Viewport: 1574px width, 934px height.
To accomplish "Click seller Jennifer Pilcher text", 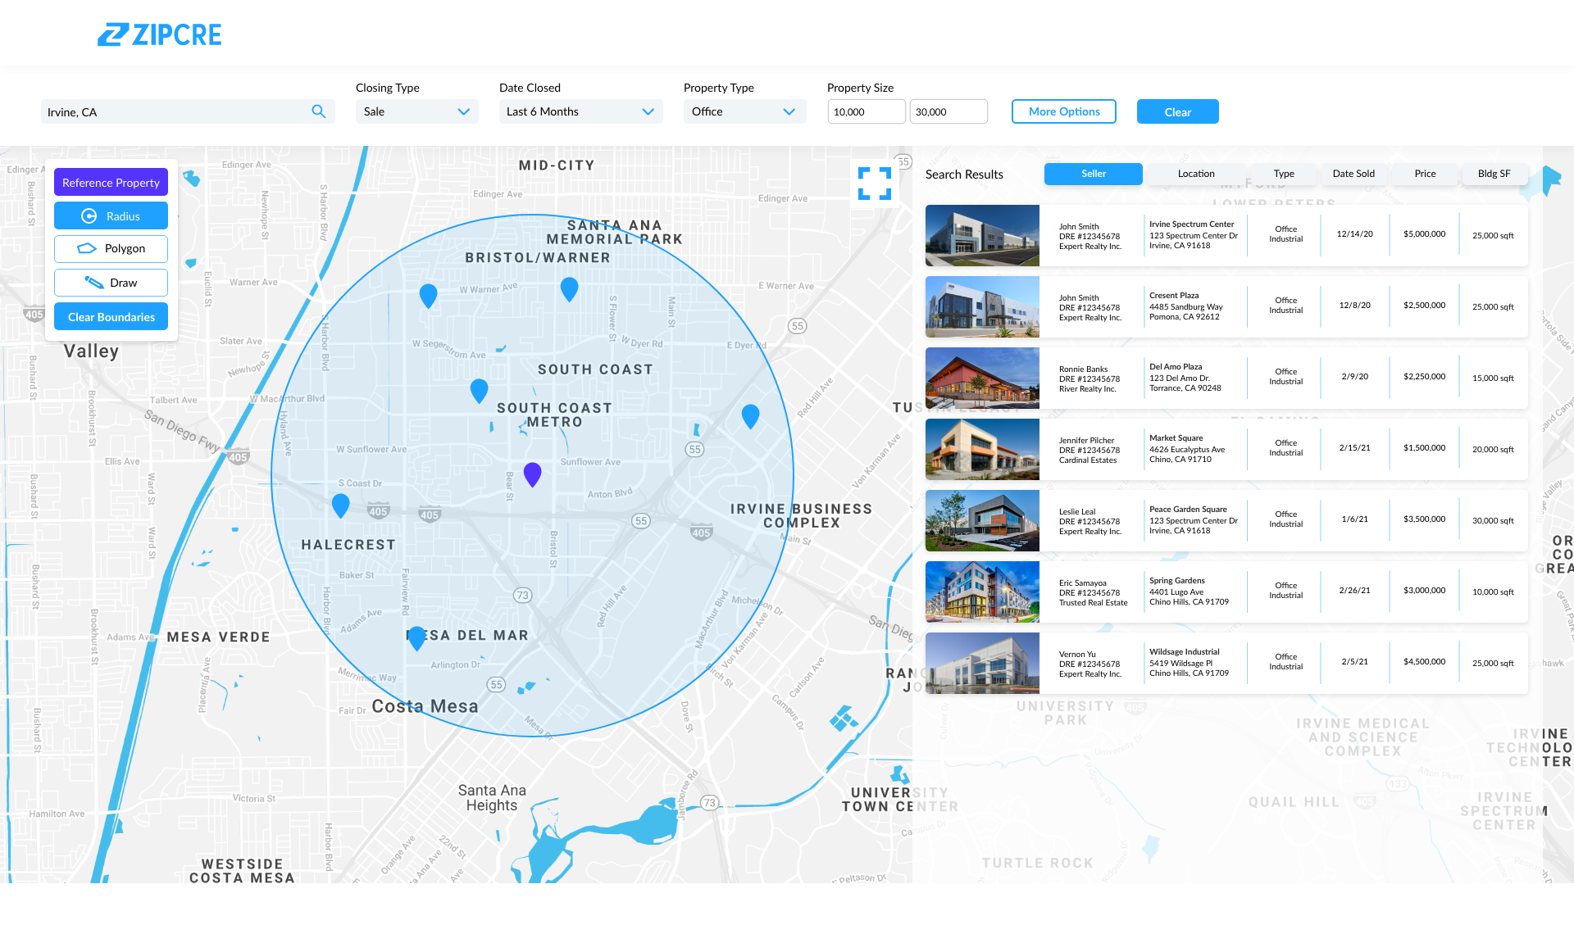I will tap(1086, 440).
